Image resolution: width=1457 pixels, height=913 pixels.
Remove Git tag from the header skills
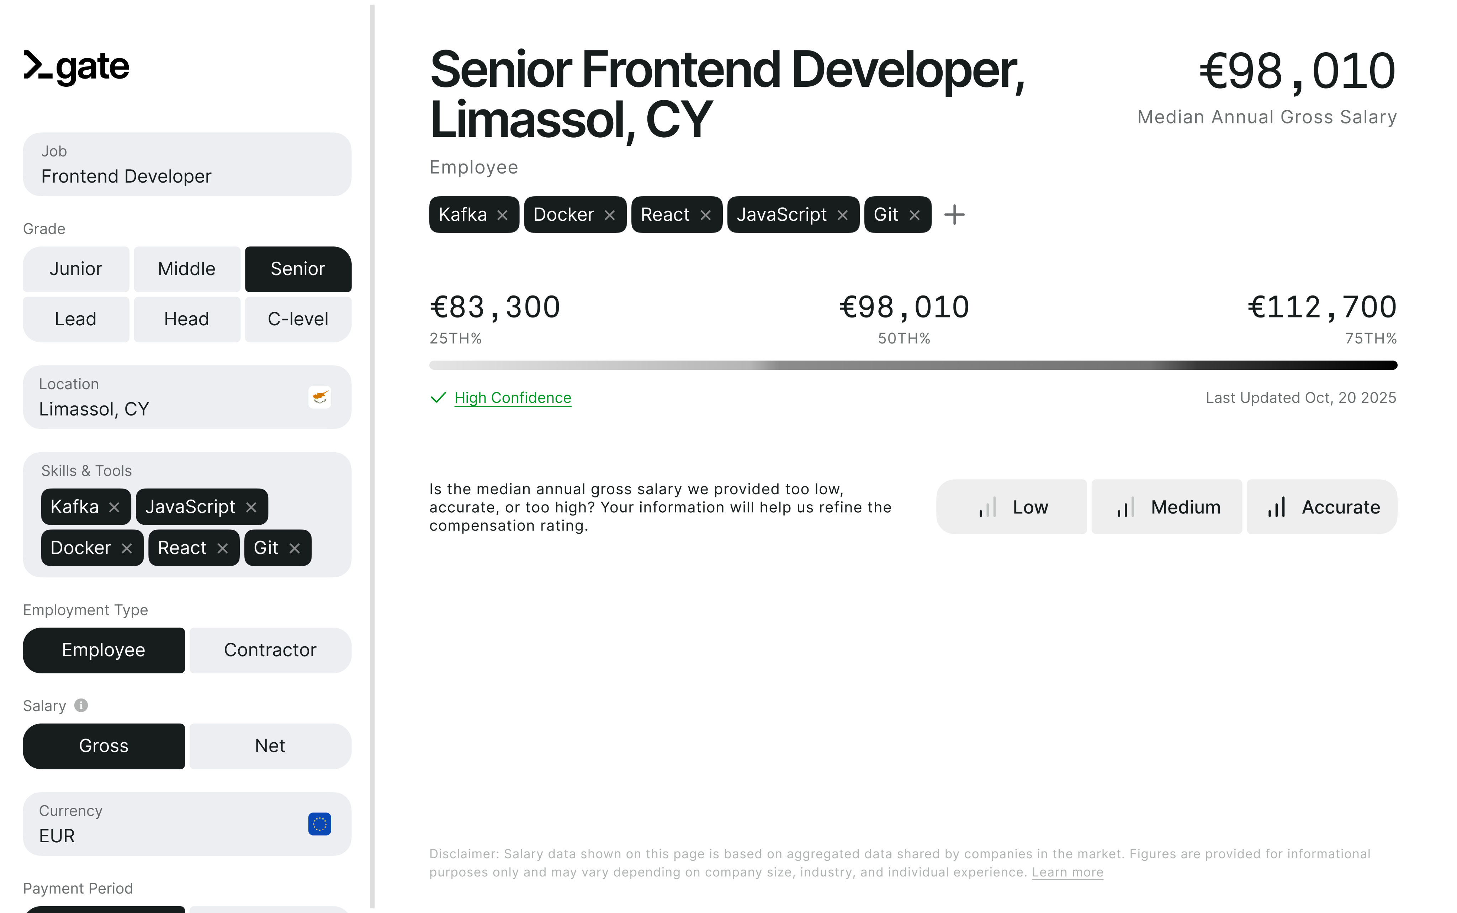point(915,215)
